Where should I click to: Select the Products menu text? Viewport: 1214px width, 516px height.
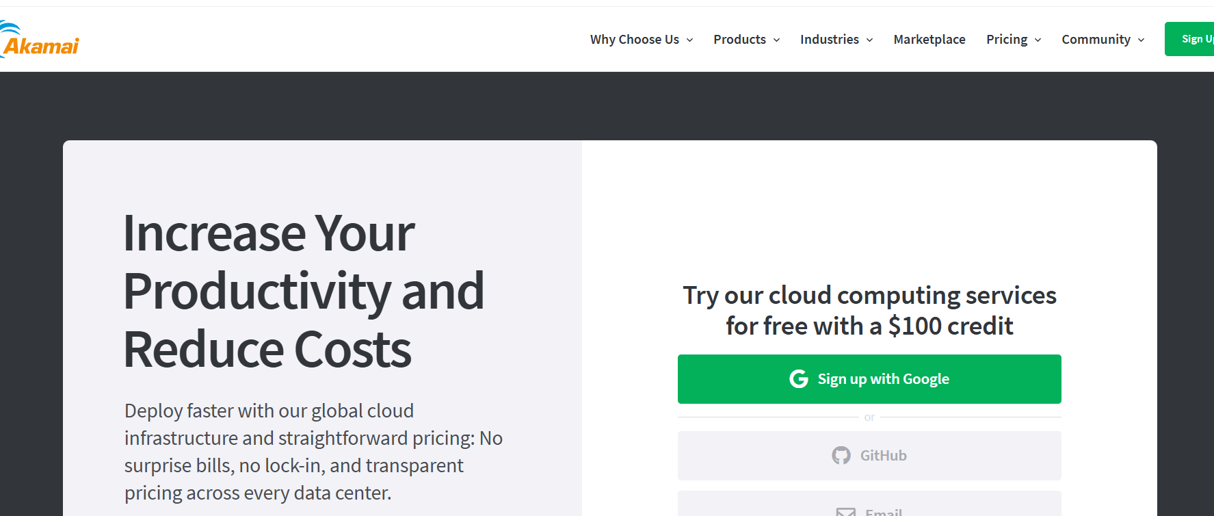(739, 40)
